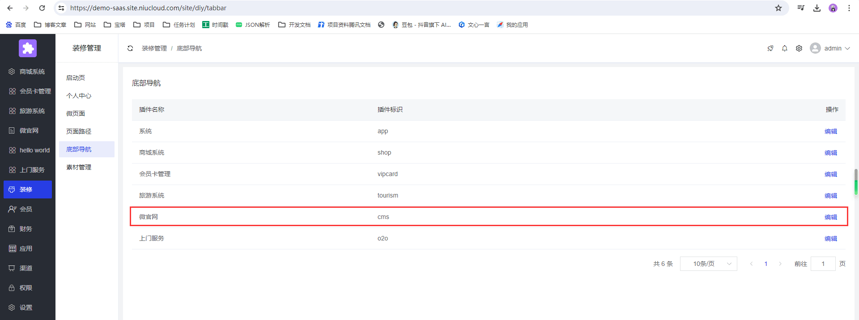This screenshot has width=859, height=320.
Task: Go to 权限 in the left sidebar
Action: (x=26, y=288)
